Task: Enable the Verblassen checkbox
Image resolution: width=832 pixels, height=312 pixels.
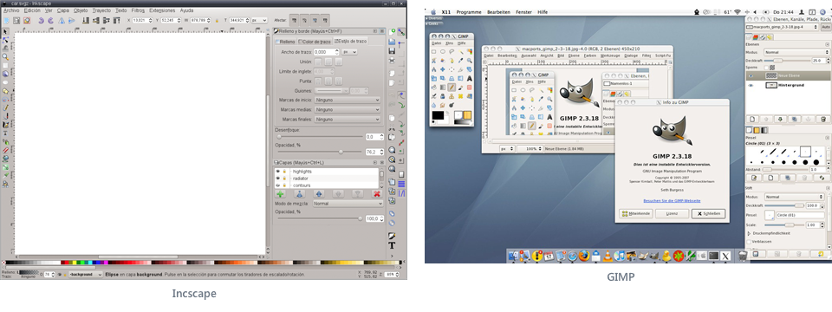Action: (x=749, y=242)
